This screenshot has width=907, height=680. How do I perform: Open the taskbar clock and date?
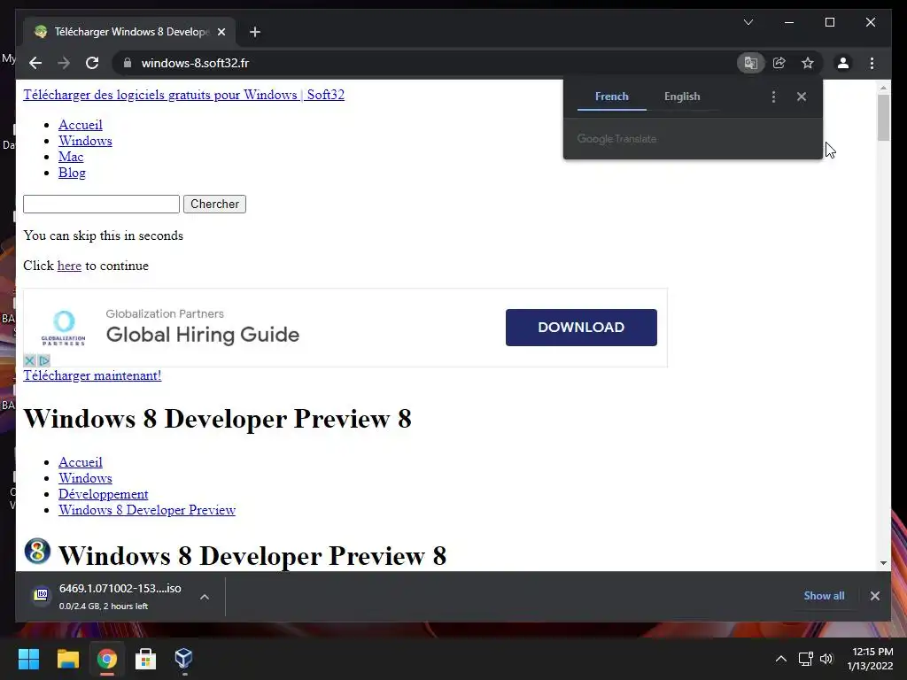click(x=870, y=659)
